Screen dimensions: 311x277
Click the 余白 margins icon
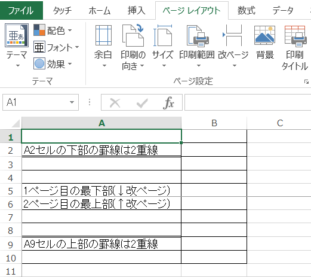tap(103, 35)
